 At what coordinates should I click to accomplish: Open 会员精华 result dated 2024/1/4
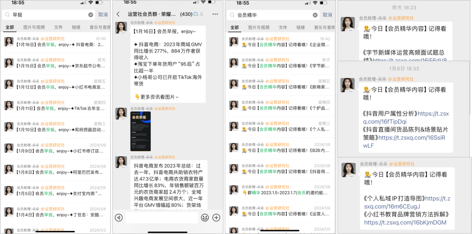point(280,212)
